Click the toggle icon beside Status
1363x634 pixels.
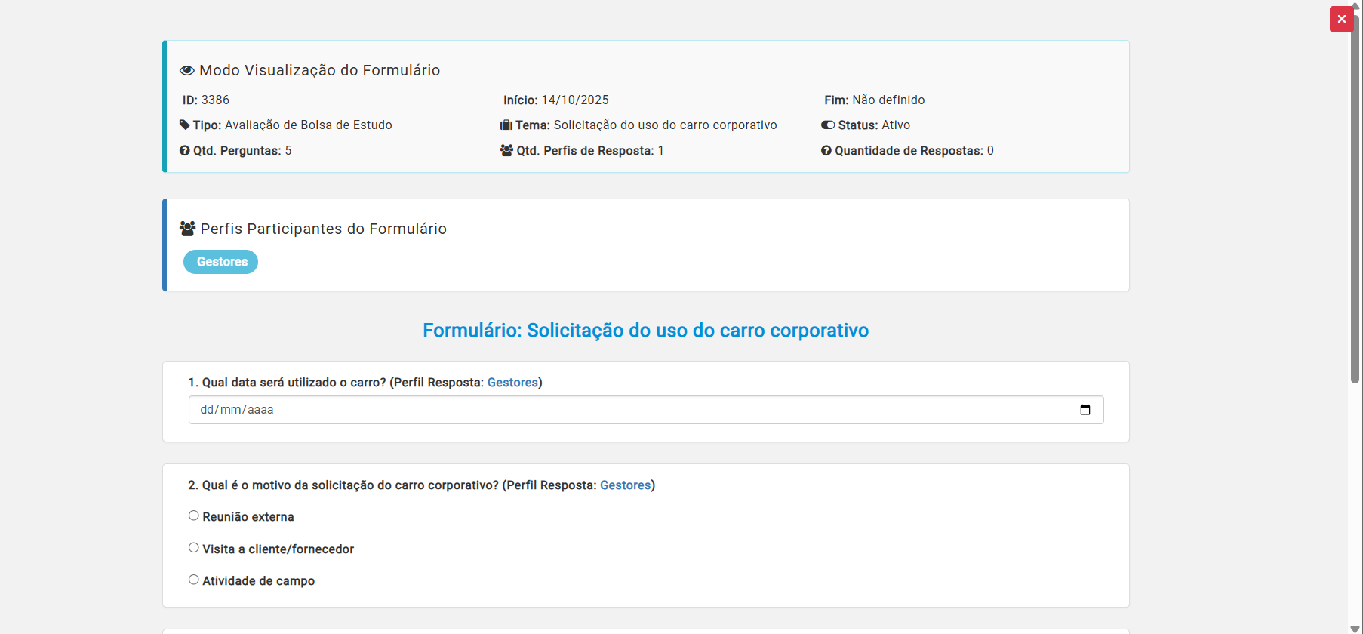point(828,125)
